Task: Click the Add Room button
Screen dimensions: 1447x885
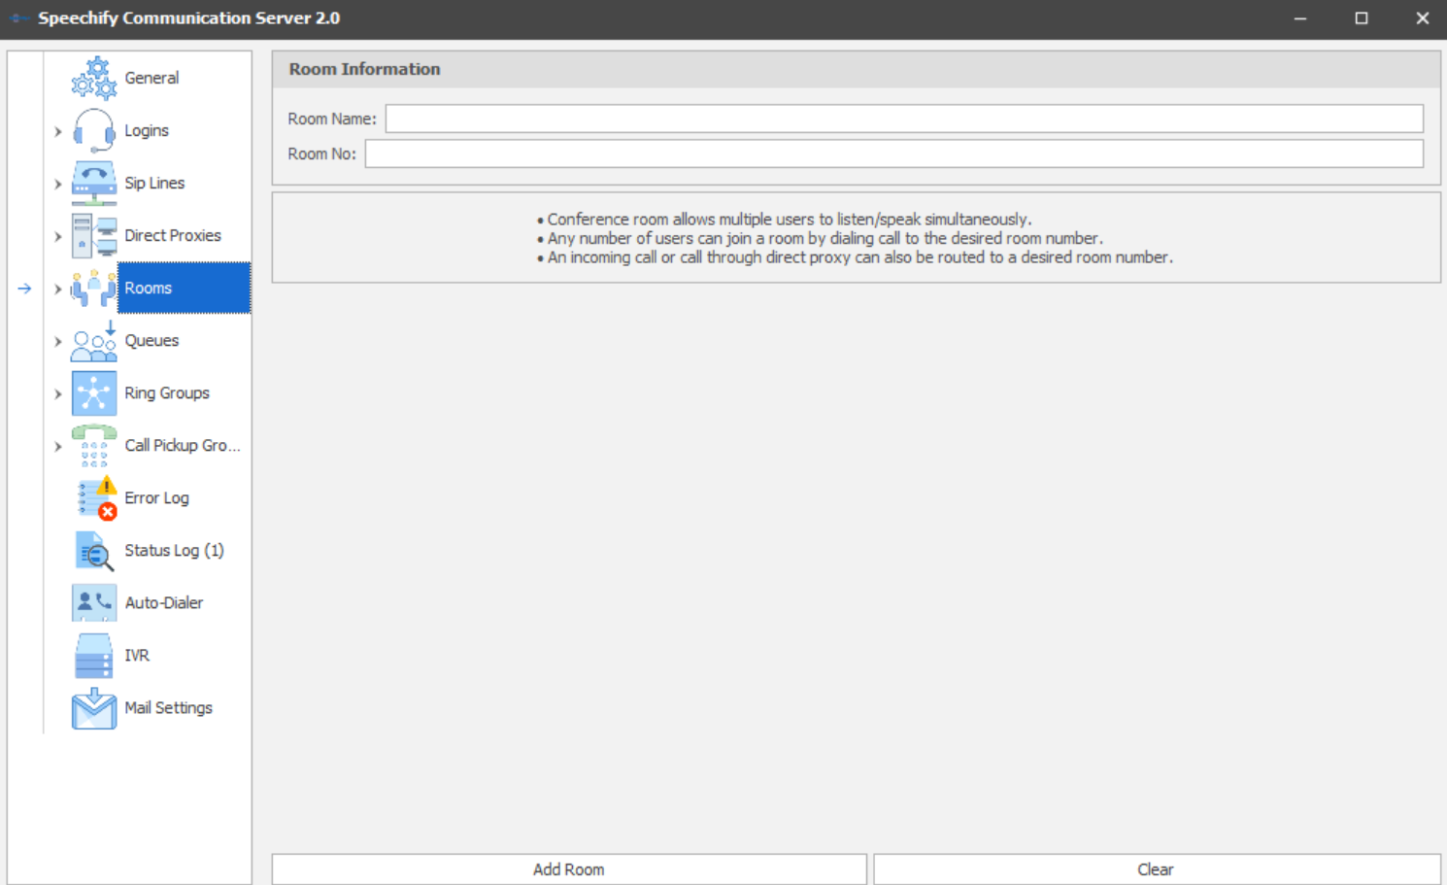Action: point(569,869)
